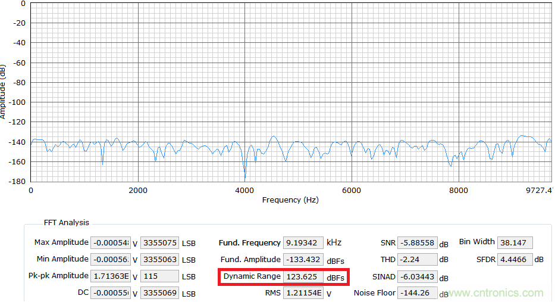Select the SINAD value field
555x302 pixels.
coord(418,277)
